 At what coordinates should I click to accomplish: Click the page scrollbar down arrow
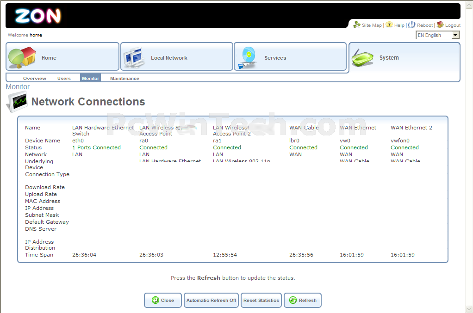click(x=469, y=309)
